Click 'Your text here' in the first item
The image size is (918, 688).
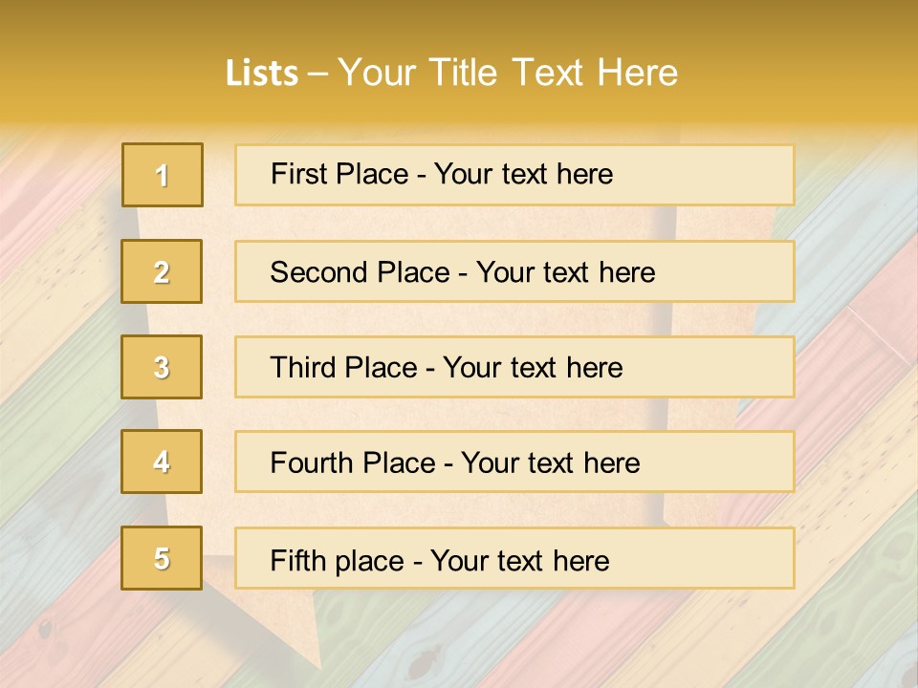523,174
